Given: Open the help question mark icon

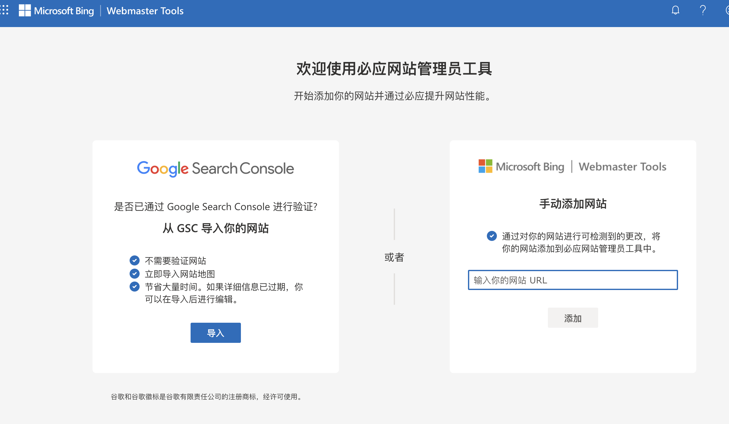Looking at the screenshot, I should coord(703,10).
